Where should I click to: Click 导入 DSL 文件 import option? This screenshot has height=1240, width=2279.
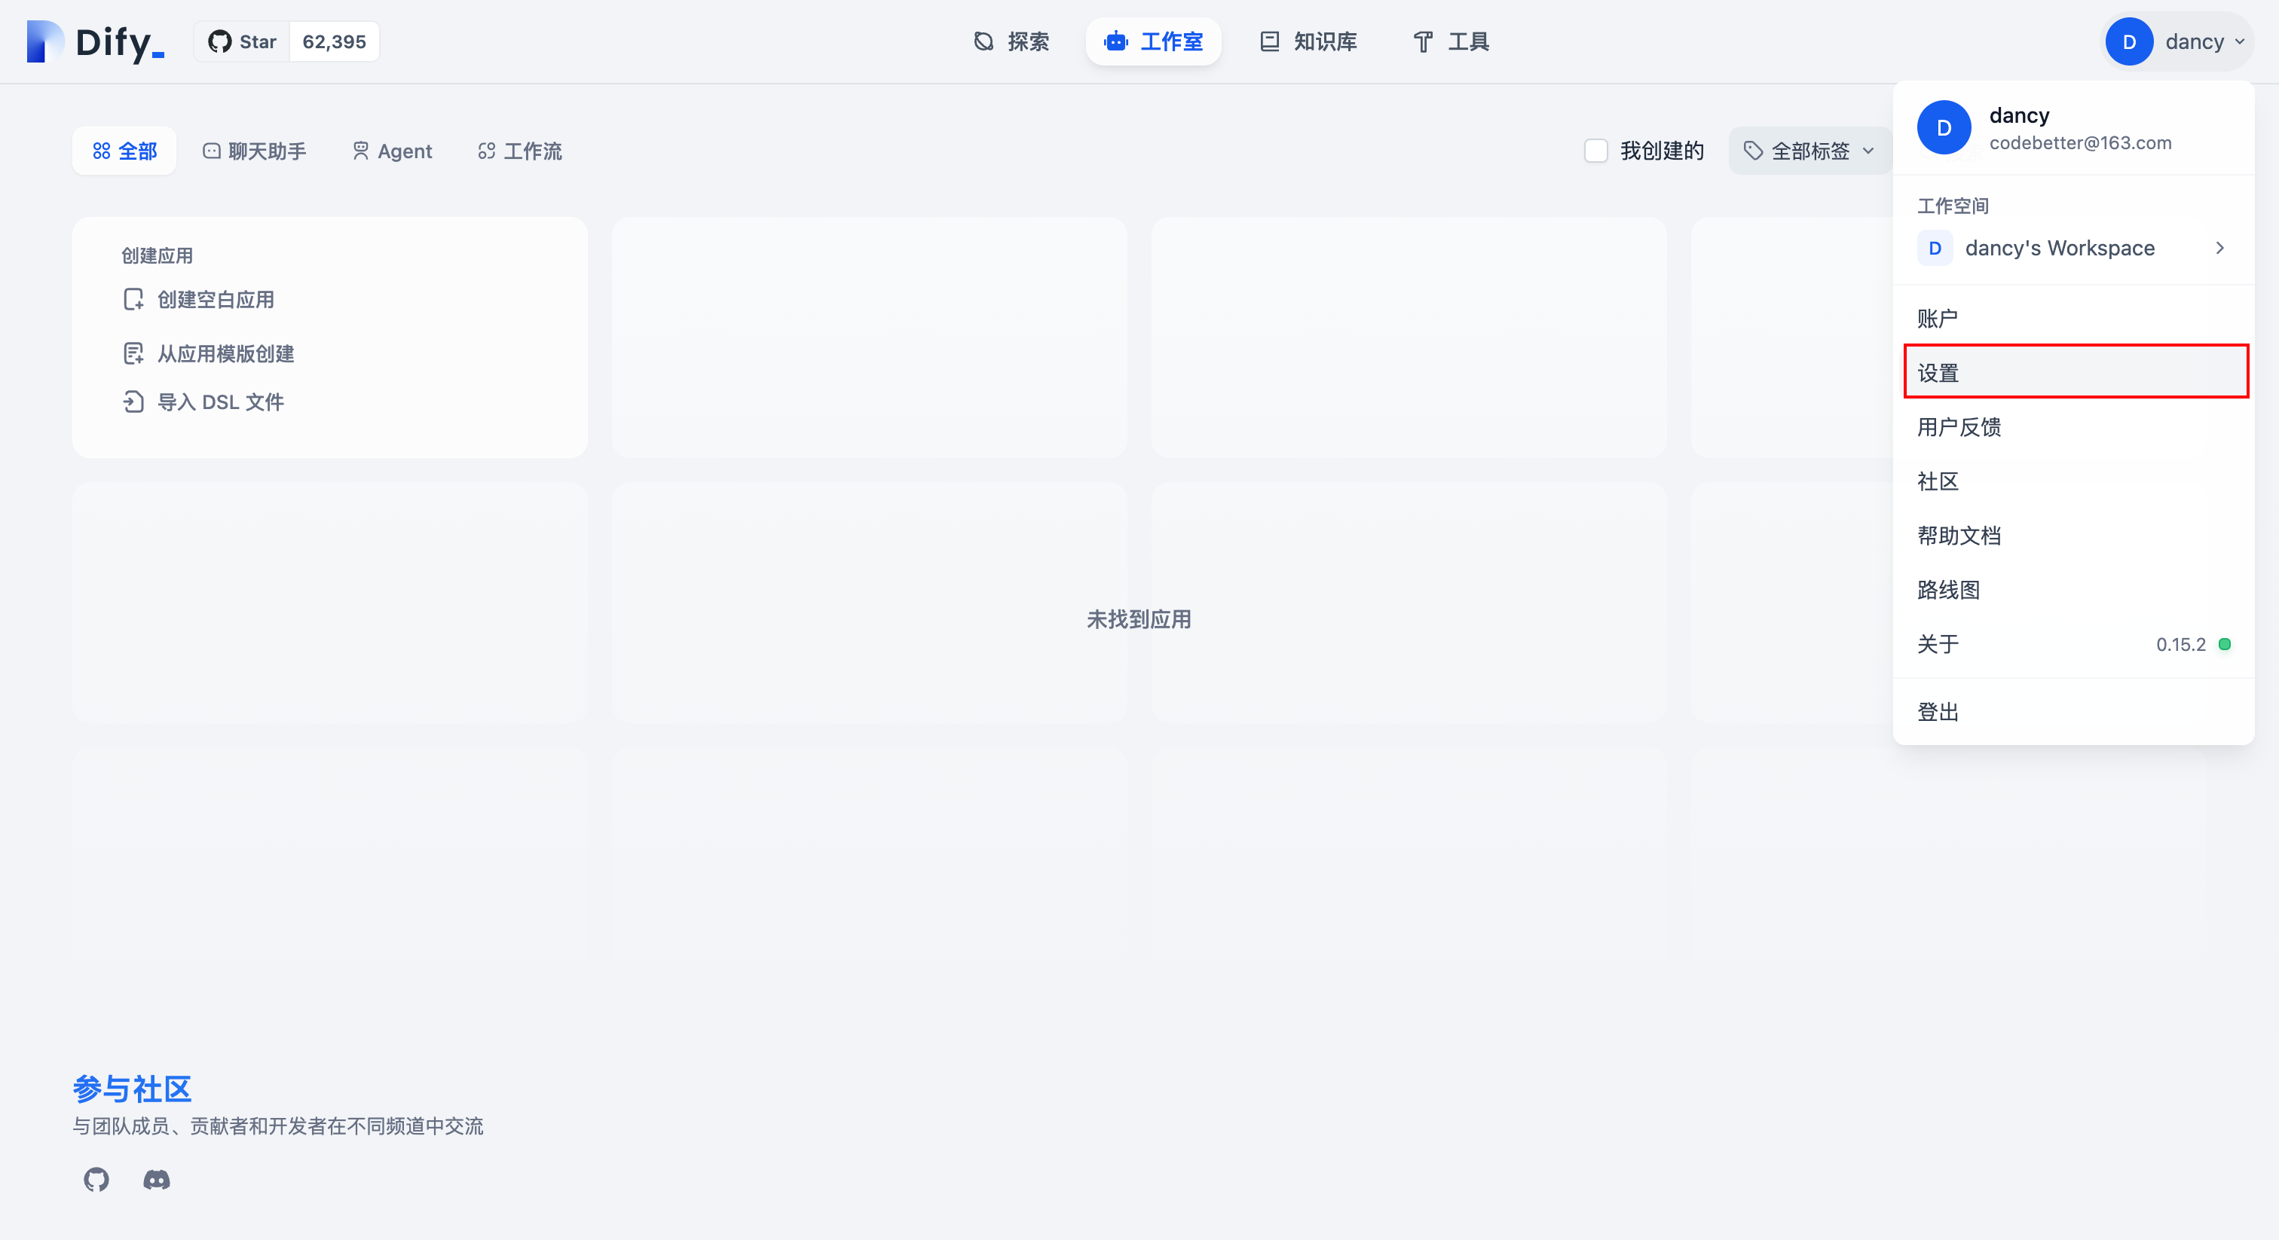203,402
